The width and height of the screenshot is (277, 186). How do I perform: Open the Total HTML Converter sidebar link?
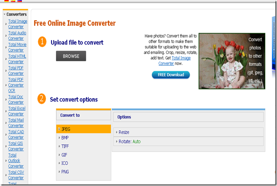17,59
